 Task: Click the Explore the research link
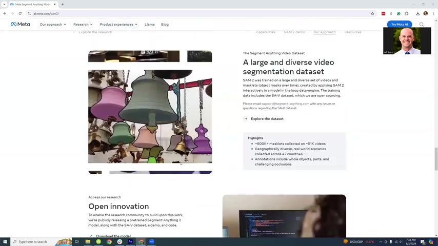coord(95,32)
